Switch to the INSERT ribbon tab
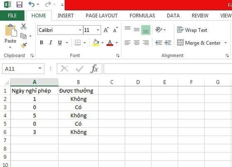Viewport: 232px width, 167px height. click(x=66, y=16)
